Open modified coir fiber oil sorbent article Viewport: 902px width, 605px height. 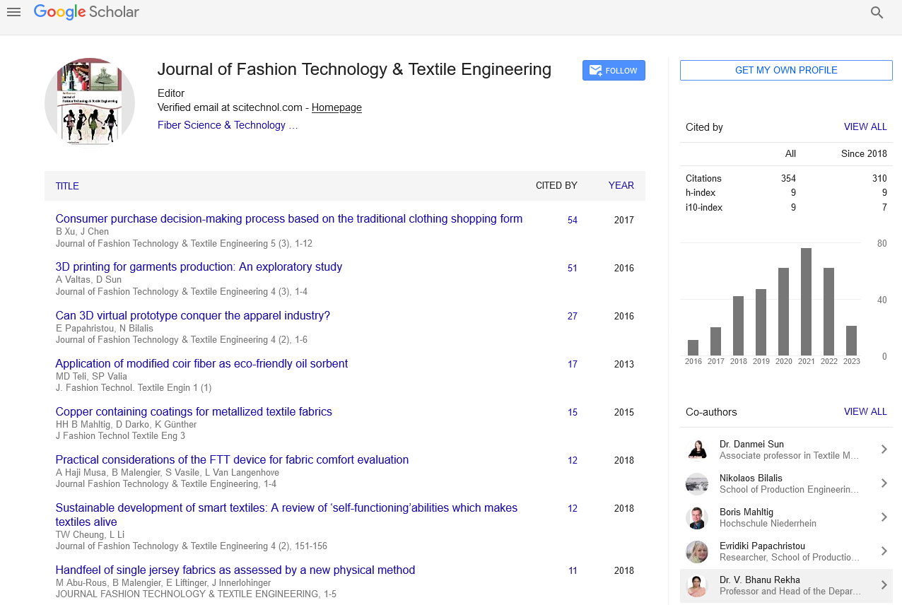201,363
